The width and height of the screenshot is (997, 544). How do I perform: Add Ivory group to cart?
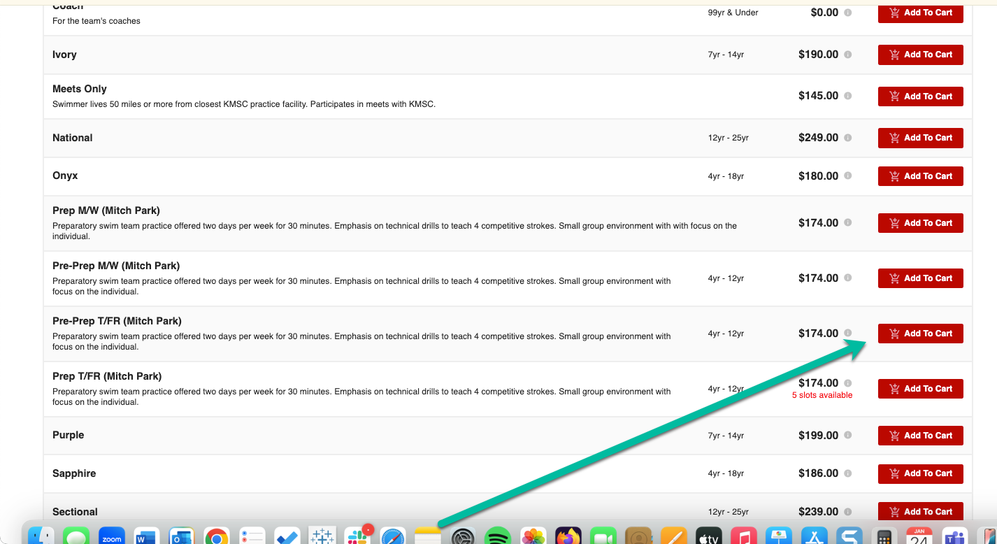[920, 55]
